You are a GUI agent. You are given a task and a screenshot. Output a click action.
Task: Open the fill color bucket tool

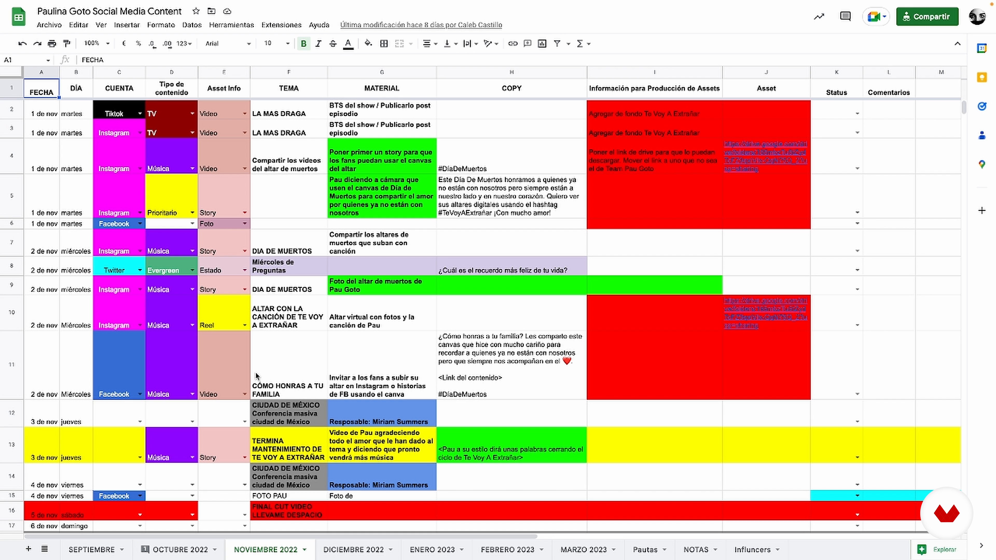[368, 44]
